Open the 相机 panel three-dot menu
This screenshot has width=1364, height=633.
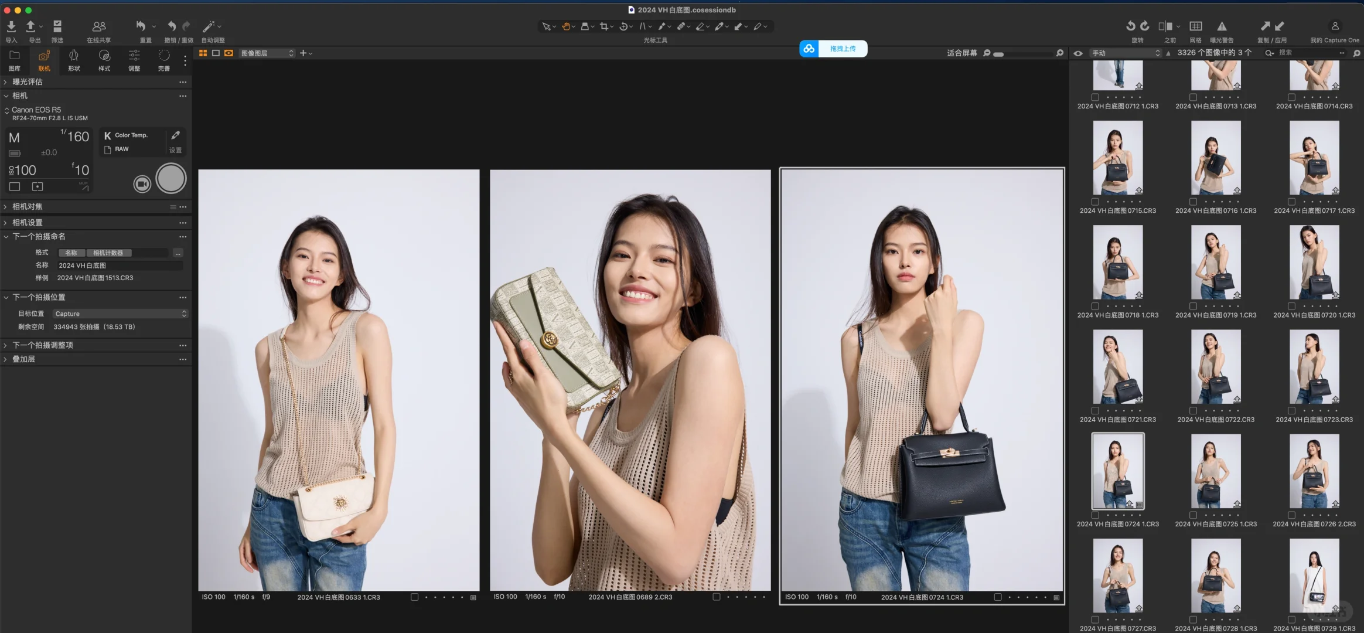coord(183,96)
